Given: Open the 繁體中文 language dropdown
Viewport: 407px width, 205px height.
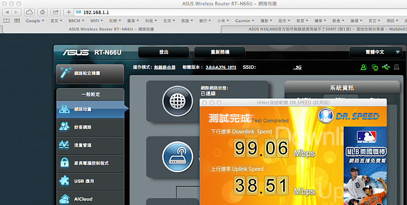Looking at the screenshot, I should pos(376,52).
